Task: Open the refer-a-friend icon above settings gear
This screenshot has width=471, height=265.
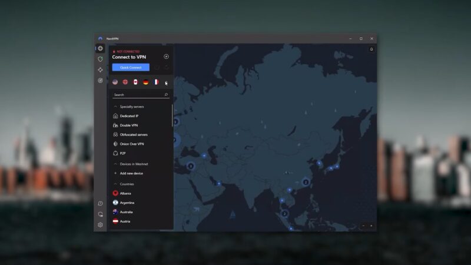Action: [x=100, y=214]
